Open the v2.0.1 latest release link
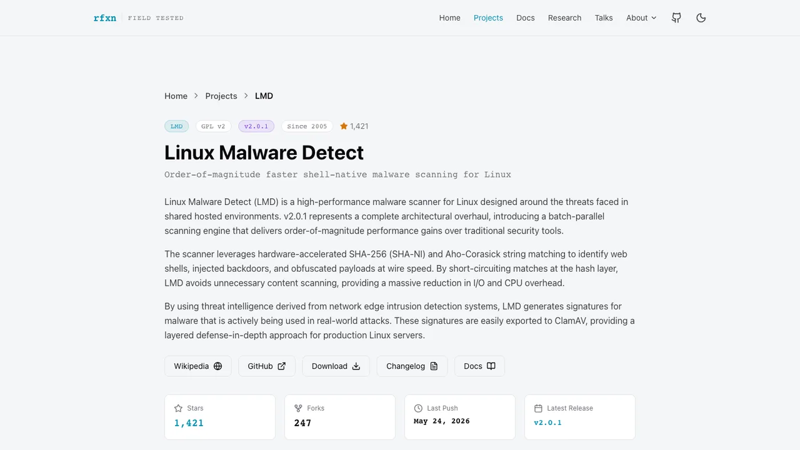The height and width of the screenshot is (450, 800). coord(547,422)
